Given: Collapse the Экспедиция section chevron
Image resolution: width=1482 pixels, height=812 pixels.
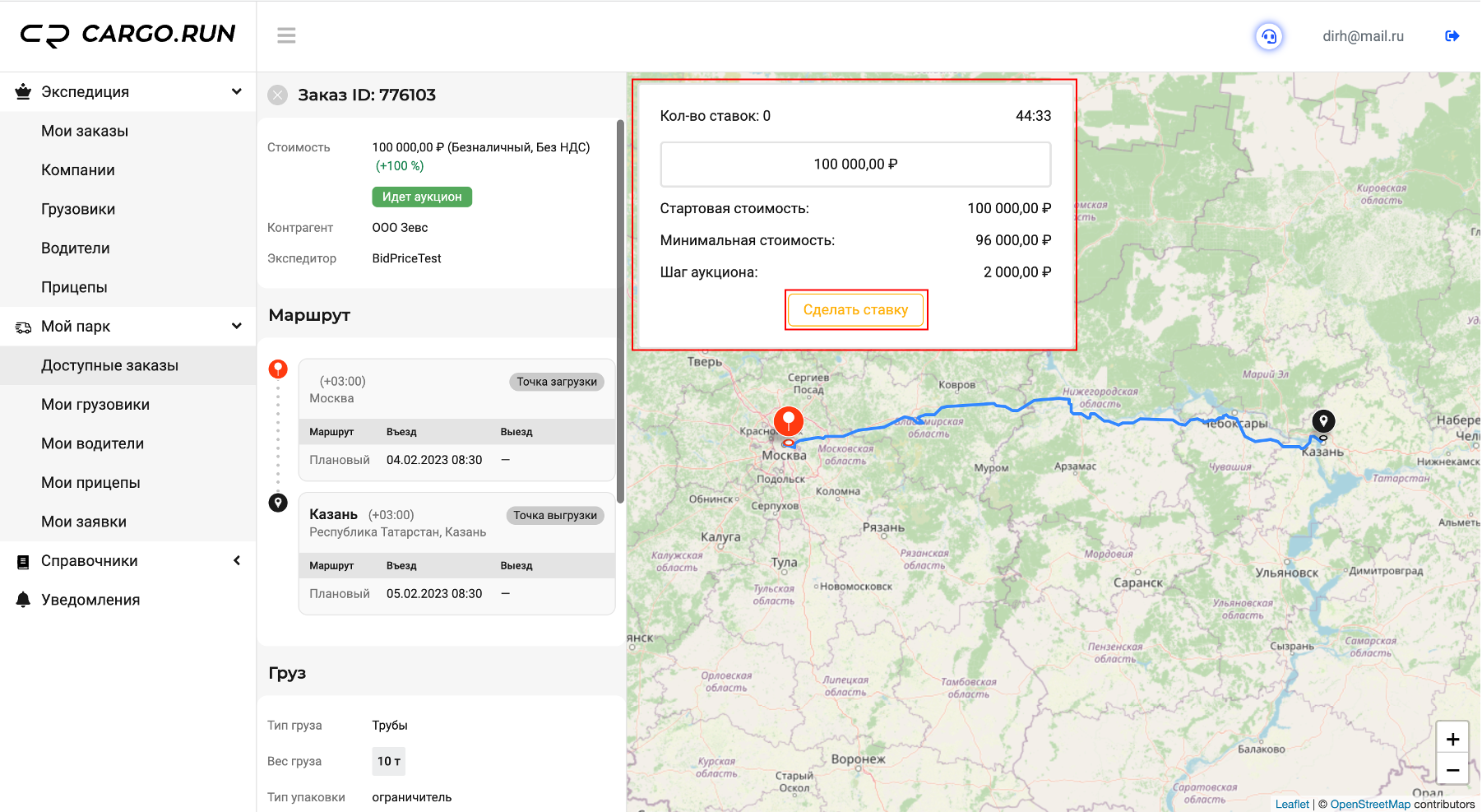Looking at the screenshot, I should [x=237, y=91].
